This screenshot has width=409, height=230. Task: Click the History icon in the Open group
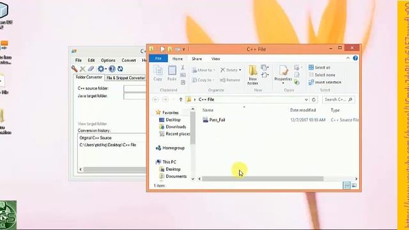coord(297,82)
